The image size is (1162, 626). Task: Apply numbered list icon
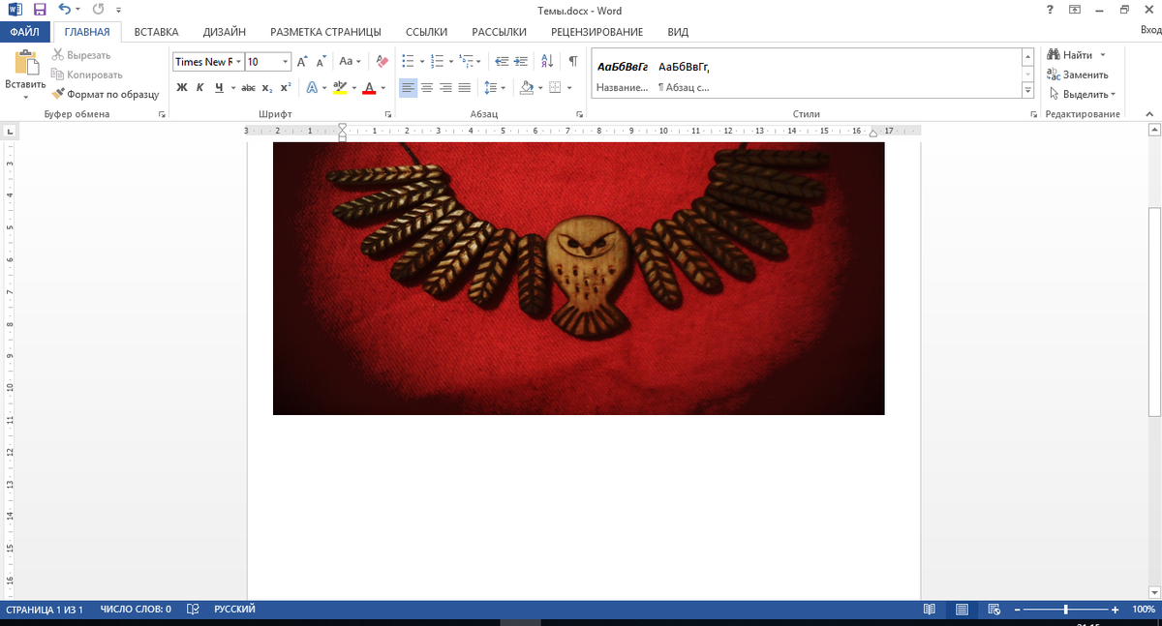point(437,61)
